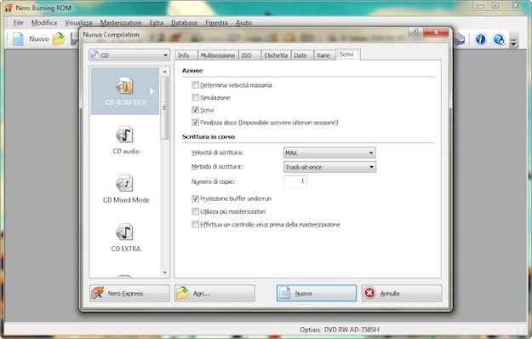Enable Determina velocità massima checkbox
Viewport: 532px width, 339px height.
pos(195,85)
